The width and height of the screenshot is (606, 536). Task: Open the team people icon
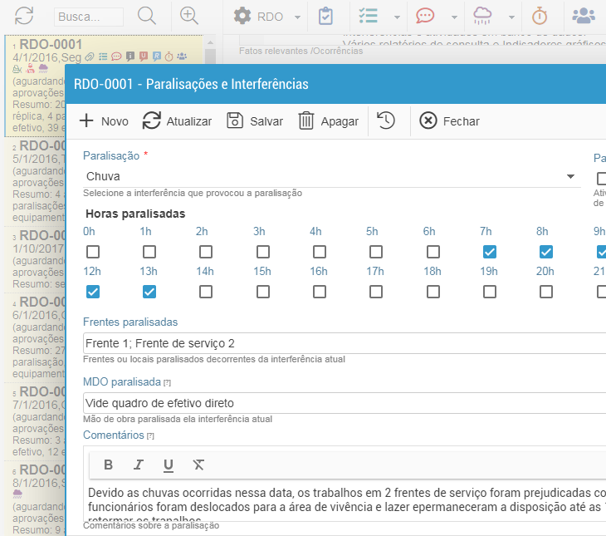point(584,17)
